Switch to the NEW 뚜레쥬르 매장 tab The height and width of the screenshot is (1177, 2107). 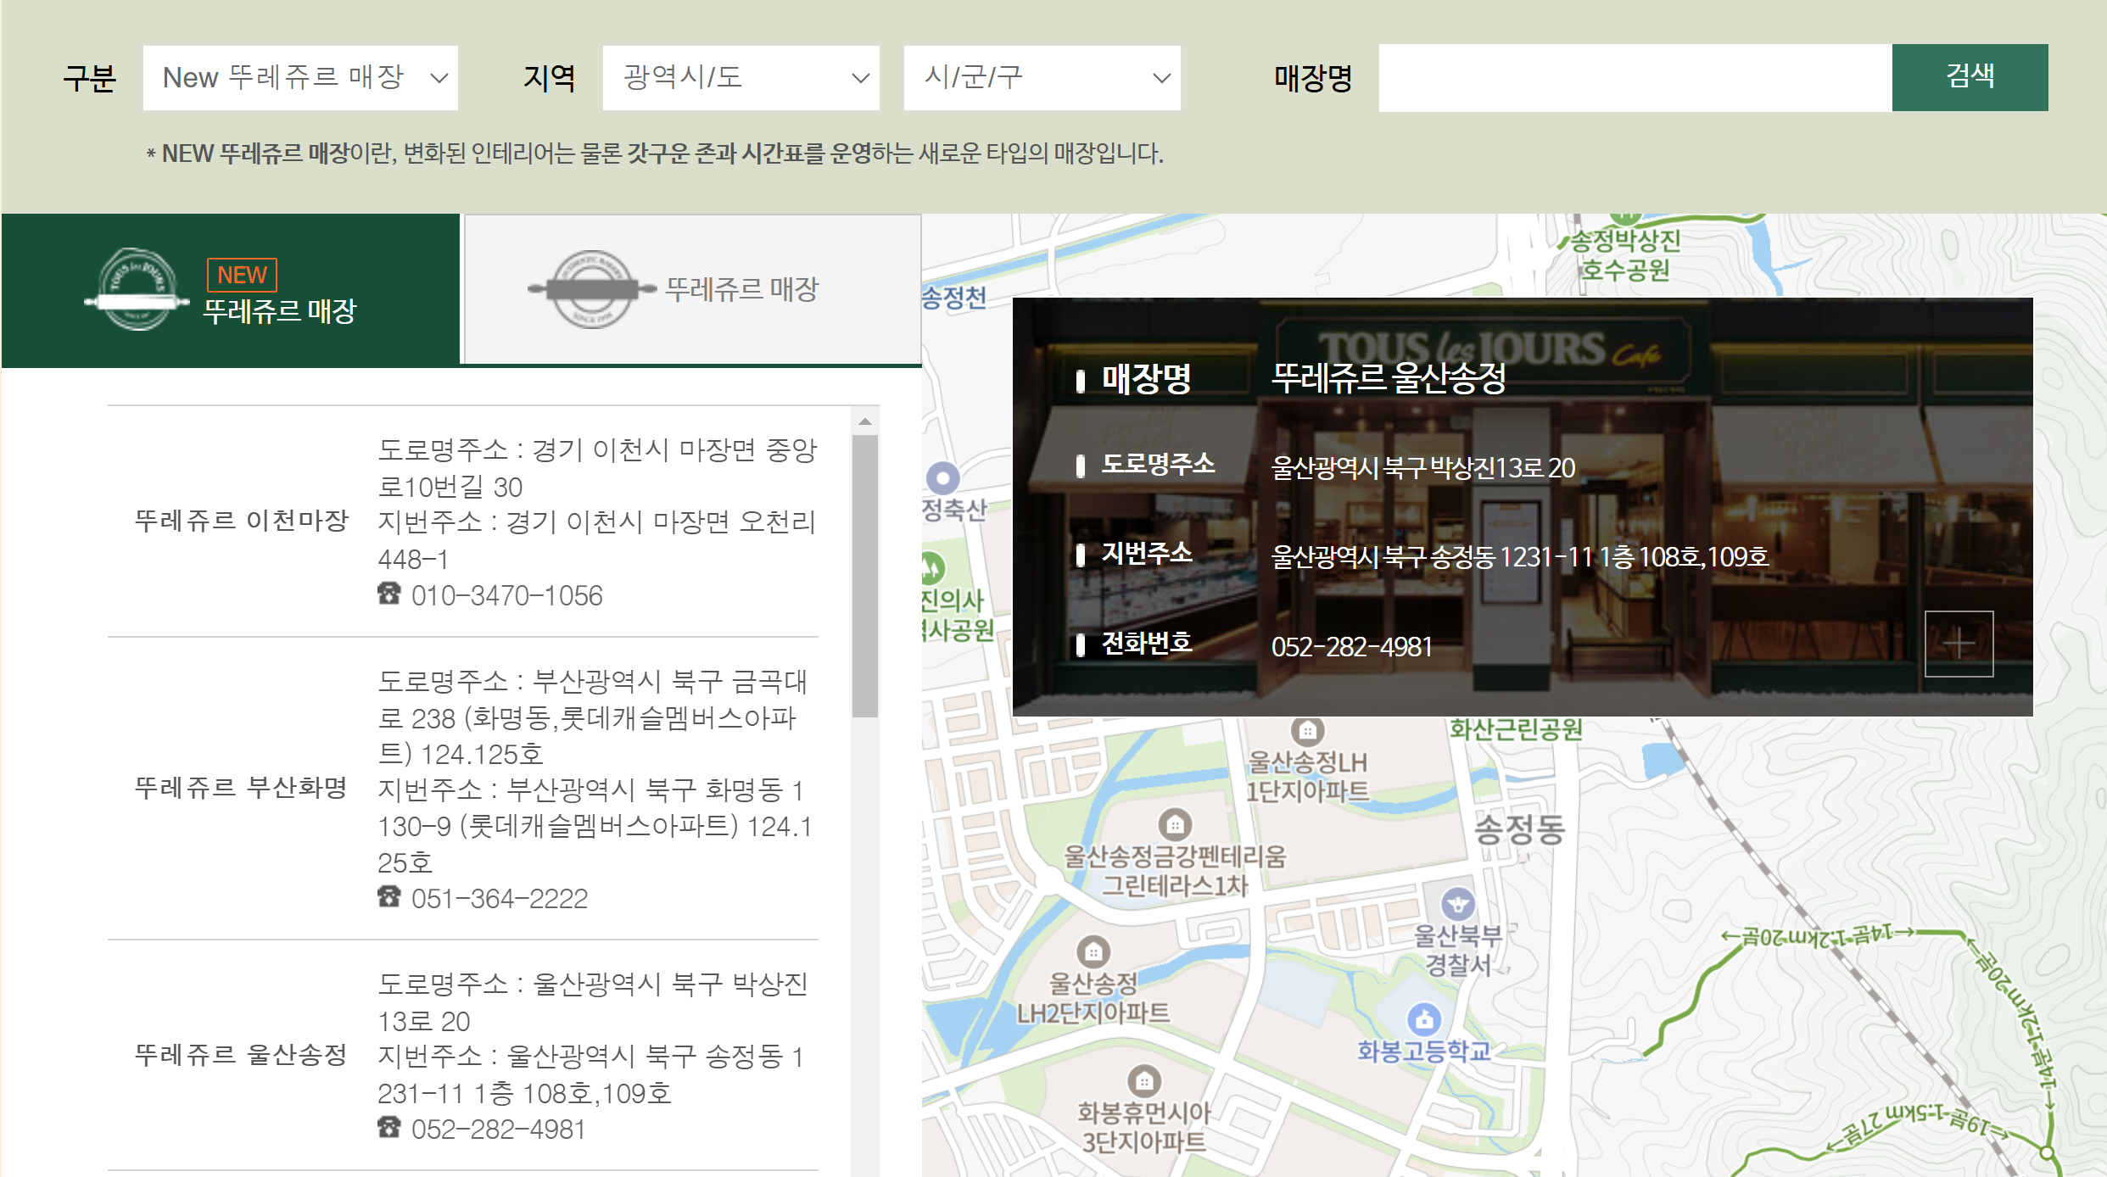229,290
